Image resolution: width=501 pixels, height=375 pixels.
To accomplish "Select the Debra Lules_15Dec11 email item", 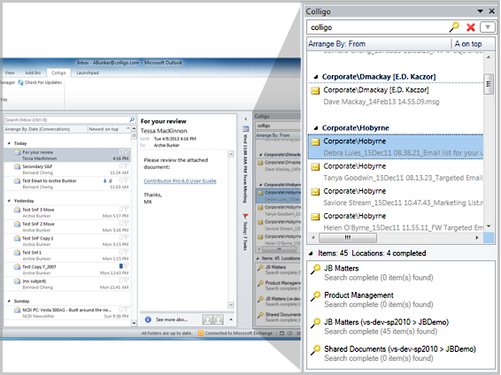I will [396, 147].
